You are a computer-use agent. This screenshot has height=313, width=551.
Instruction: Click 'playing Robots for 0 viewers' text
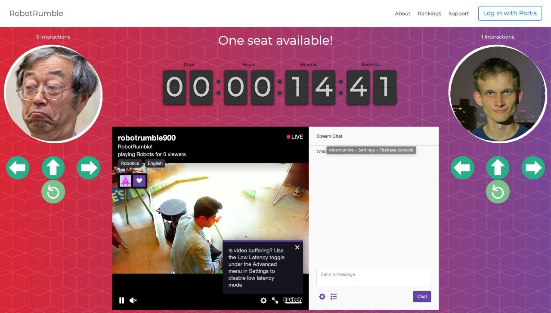pos(152,154)
